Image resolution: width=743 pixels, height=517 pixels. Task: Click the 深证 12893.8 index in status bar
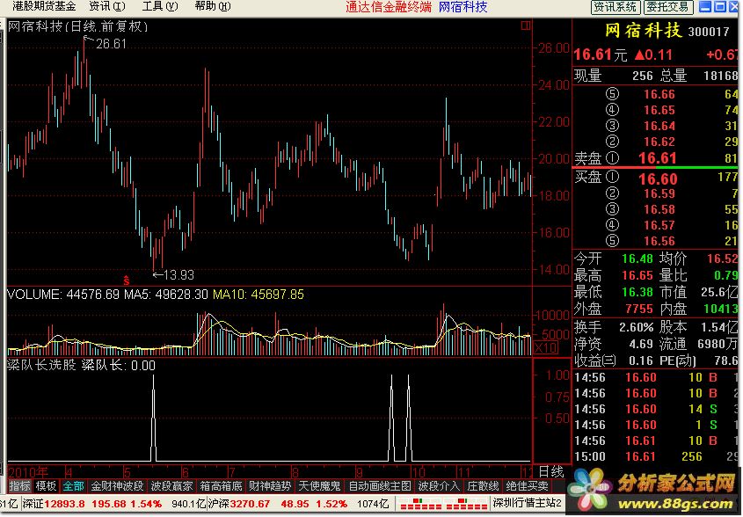[54, 503]
